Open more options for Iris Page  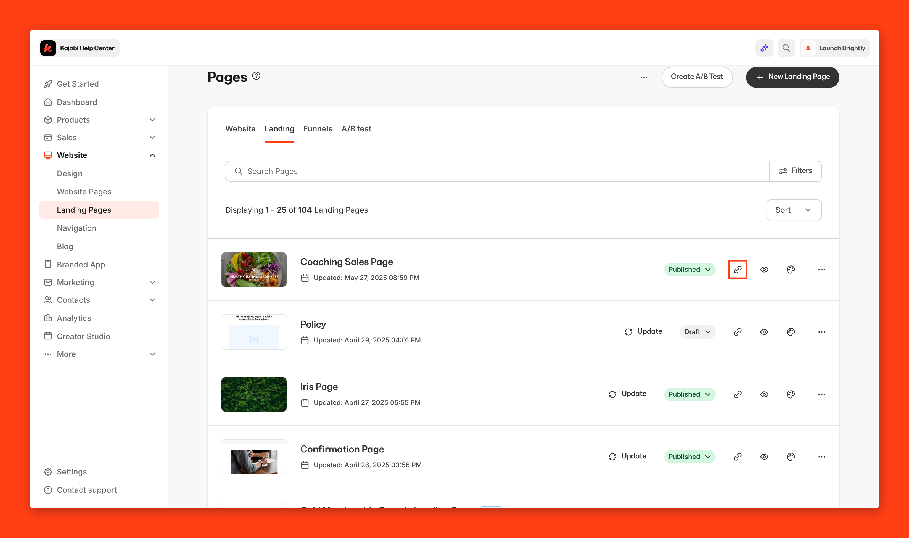821,394
